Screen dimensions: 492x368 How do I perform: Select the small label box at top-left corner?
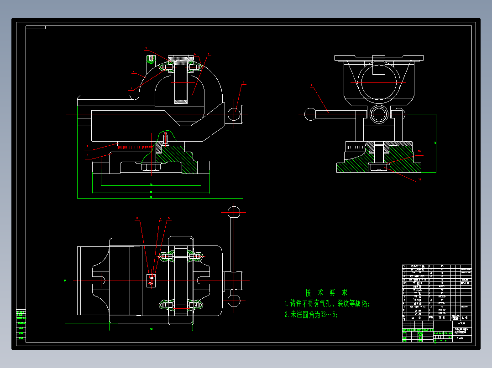[x=36, y=28]
